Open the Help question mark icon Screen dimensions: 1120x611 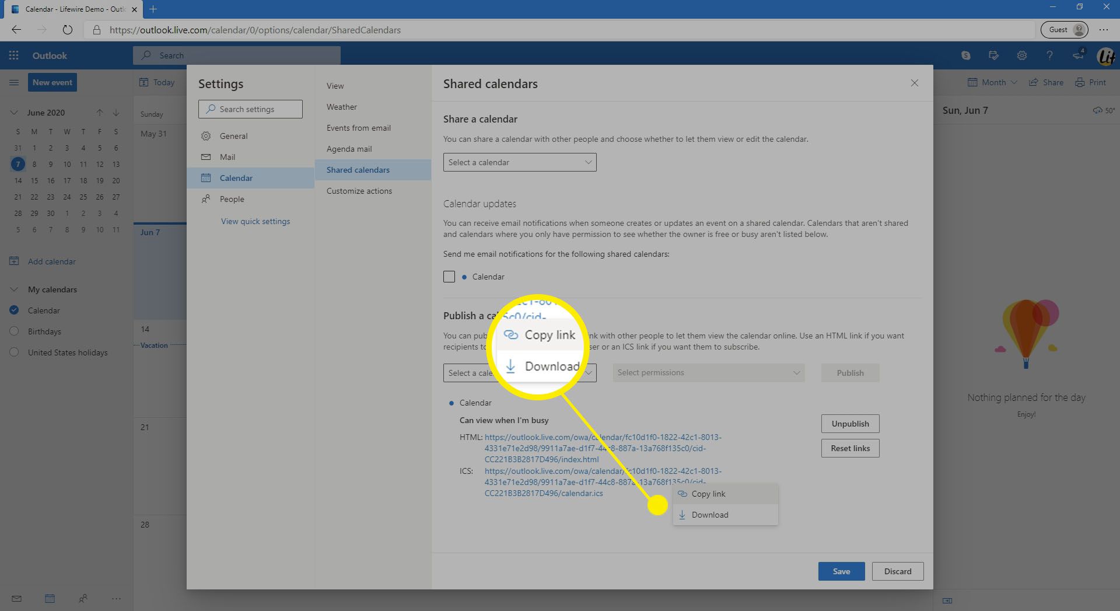pyautogui.click(x=1049, y=55)
